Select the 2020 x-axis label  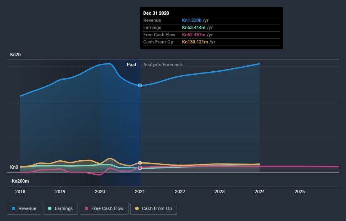tap(100, 191)
